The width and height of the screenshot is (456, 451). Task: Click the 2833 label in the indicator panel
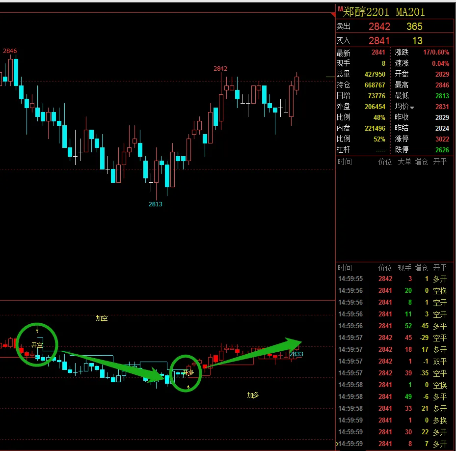pyautogui.click(x=296, y=354)
